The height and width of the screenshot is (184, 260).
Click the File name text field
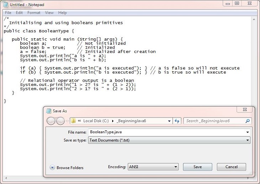167,132
